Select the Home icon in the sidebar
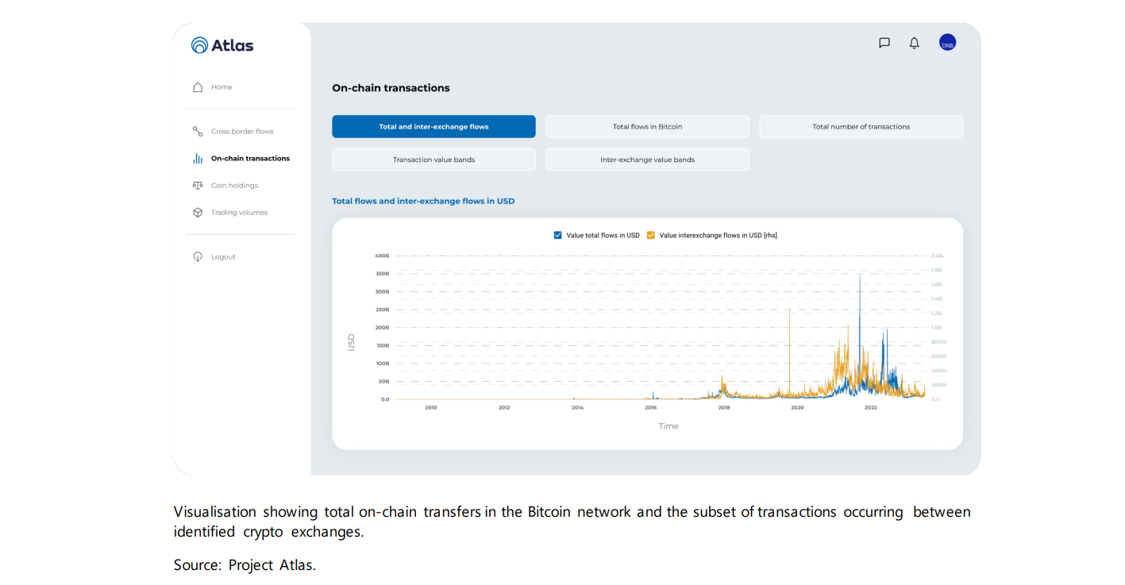 [x=197, y=87]
